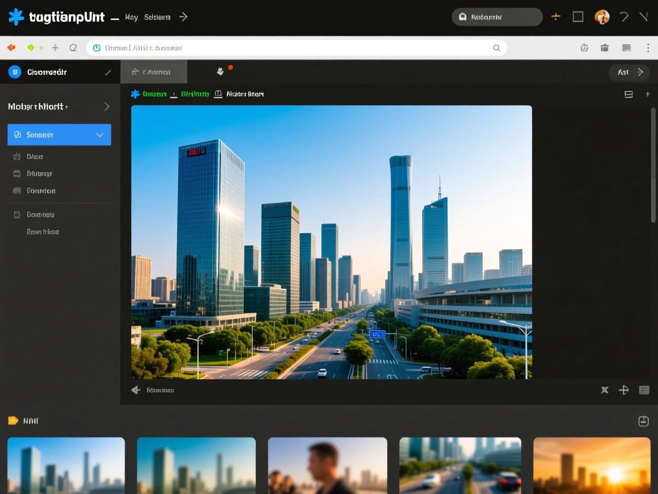The height and width of the screenshot is (494, 658).
Task: Open the sunset skyline thumbnail
Action: (x=591, y=465)
